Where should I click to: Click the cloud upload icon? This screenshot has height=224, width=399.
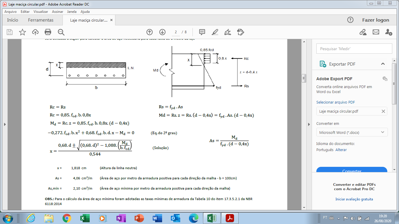35,32
